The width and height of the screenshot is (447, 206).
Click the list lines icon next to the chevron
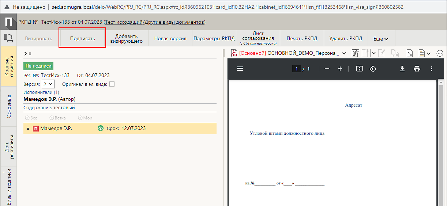pyautogui.click(x=30, y=54)
